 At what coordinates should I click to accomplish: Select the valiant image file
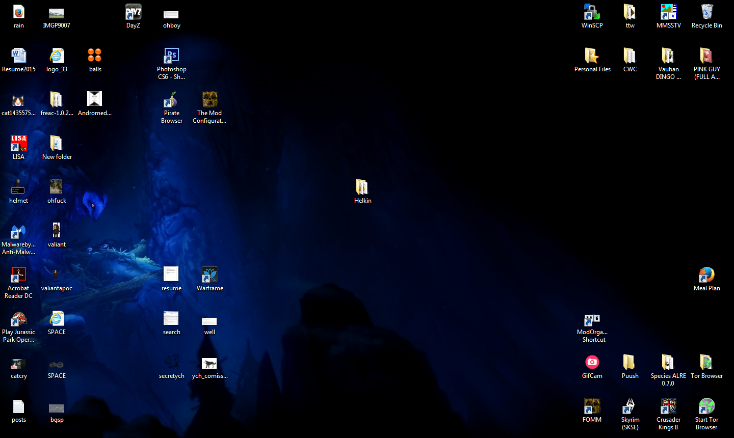[x=57, y=231]
